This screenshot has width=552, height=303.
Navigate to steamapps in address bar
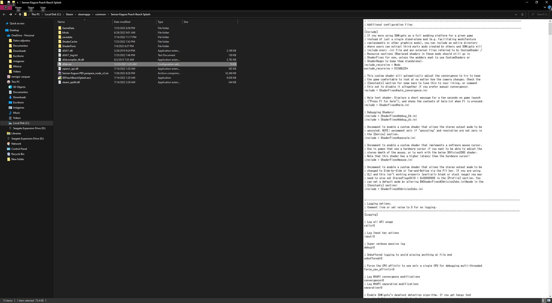click(84, 14)
